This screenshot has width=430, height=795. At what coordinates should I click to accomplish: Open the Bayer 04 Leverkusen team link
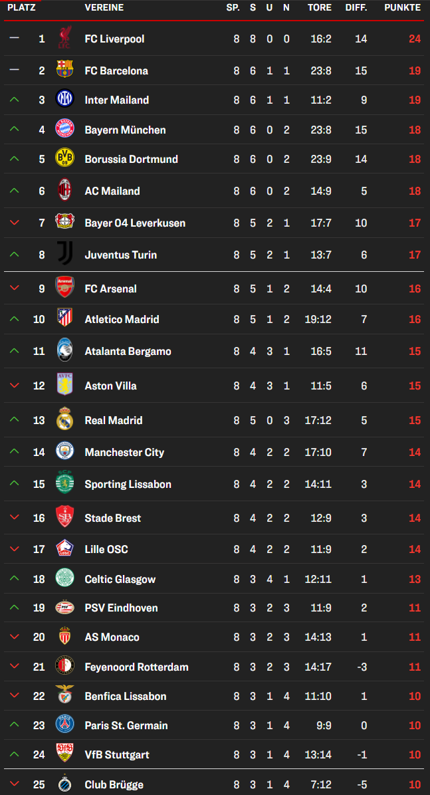point(135,223)
